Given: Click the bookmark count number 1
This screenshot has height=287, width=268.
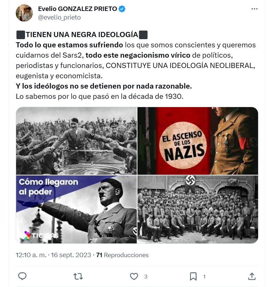Looking at the screenshot, I should pyautogui.click(x=204, y=277).
